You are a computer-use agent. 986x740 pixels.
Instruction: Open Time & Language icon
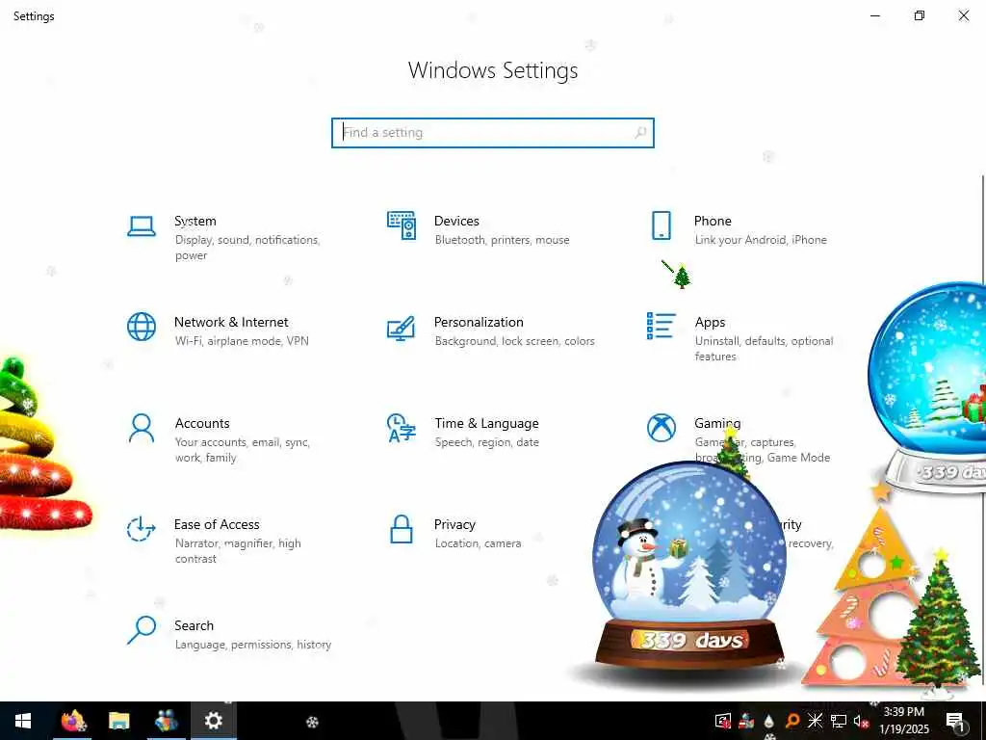[x=402, y=429]
